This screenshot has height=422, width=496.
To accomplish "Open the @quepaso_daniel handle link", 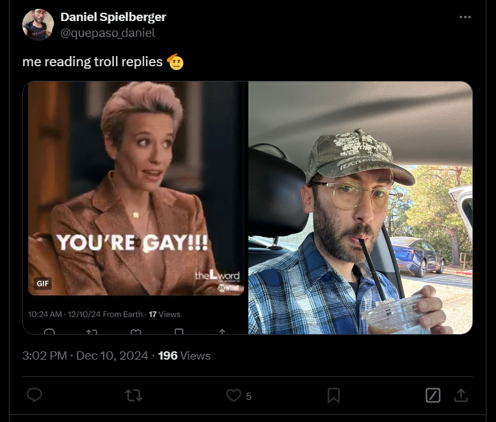I will (x=108, y=33).
